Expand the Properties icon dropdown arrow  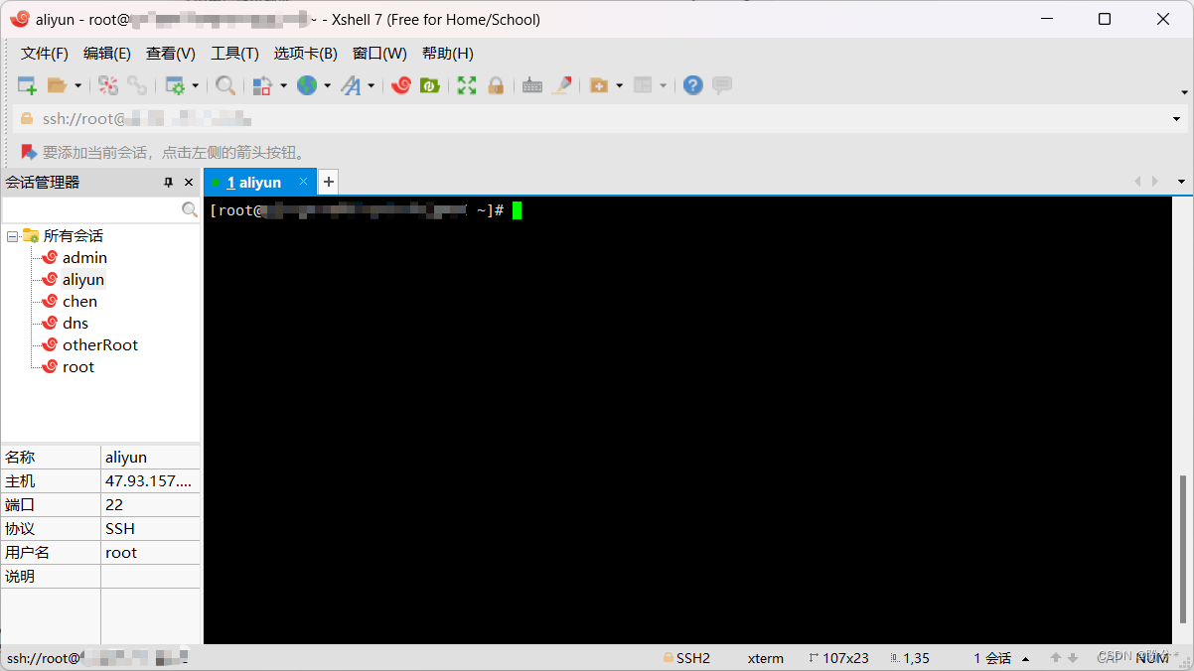point(195,86)
